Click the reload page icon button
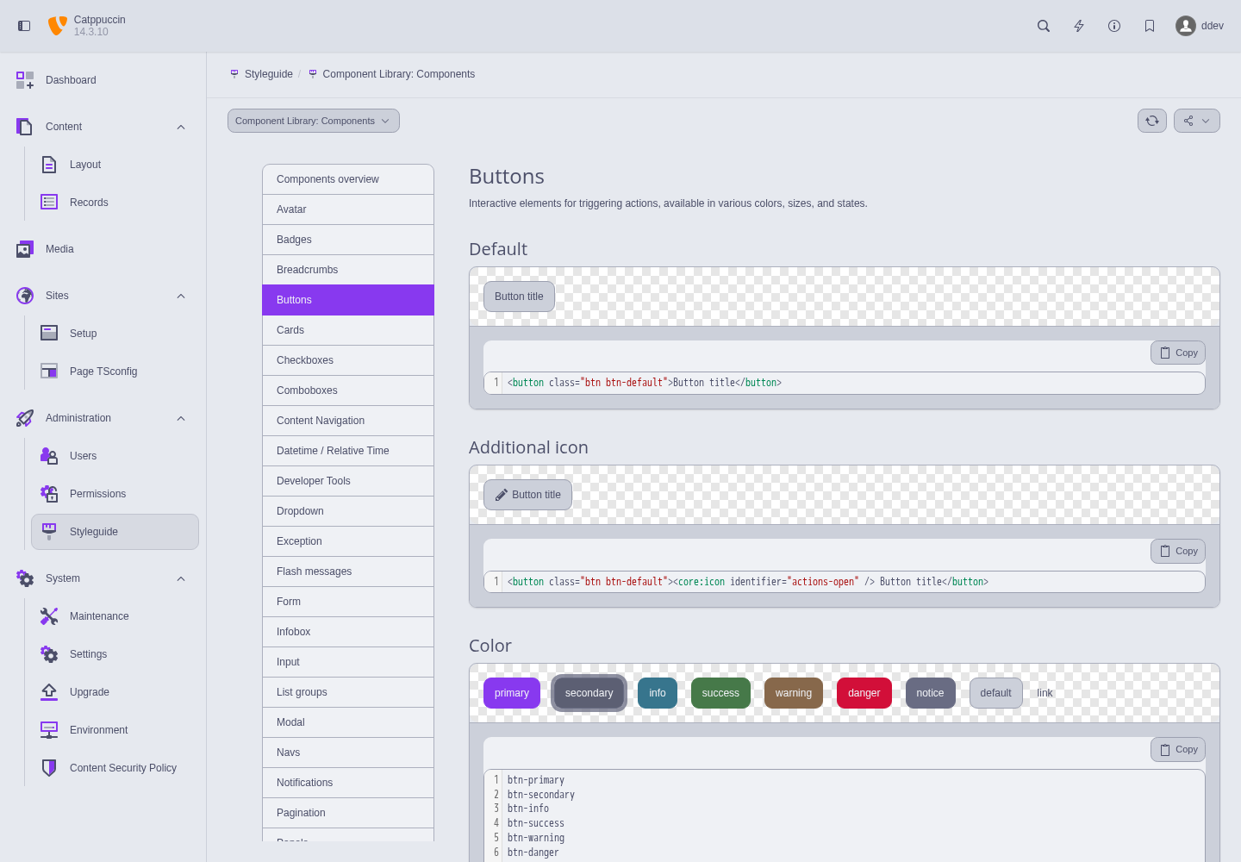 pyautogui.click(x=1152, y=121)
